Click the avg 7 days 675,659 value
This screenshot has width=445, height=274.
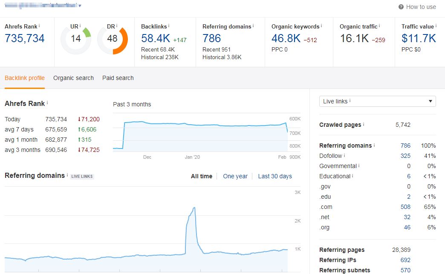click(x=56, y=129)
